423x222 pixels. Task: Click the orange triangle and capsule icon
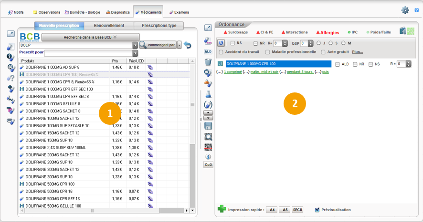click(x=208, y=83)
